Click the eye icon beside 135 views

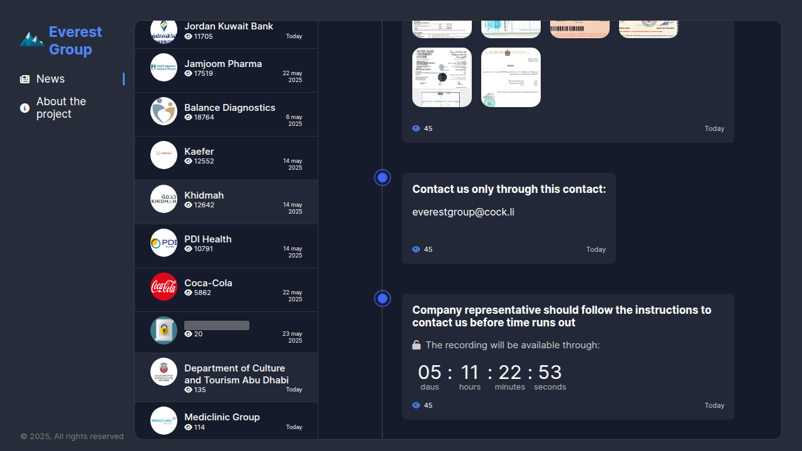pyautogui.click(x=188, y=390)
